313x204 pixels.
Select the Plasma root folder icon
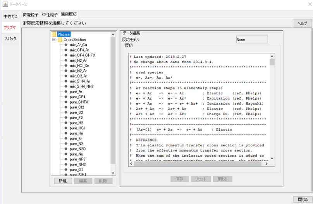54,34
